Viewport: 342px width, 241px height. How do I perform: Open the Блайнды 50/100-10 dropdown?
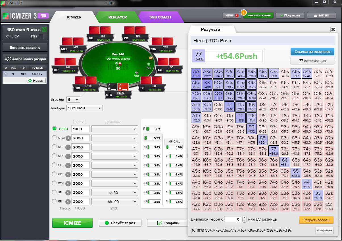tap(84, 108)
